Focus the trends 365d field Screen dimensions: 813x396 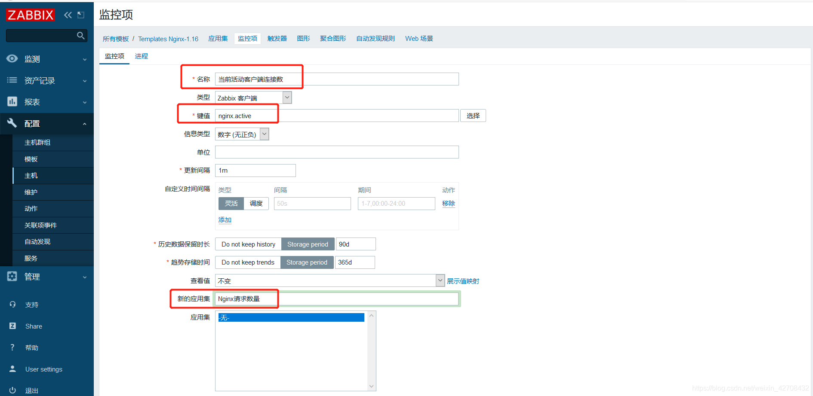click(355, 262)
